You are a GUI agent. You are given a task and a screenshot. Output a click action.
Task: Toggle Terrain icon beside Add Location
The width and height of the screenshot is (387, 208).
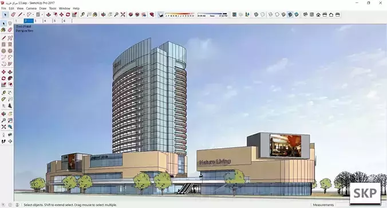(x=240, y=15)
